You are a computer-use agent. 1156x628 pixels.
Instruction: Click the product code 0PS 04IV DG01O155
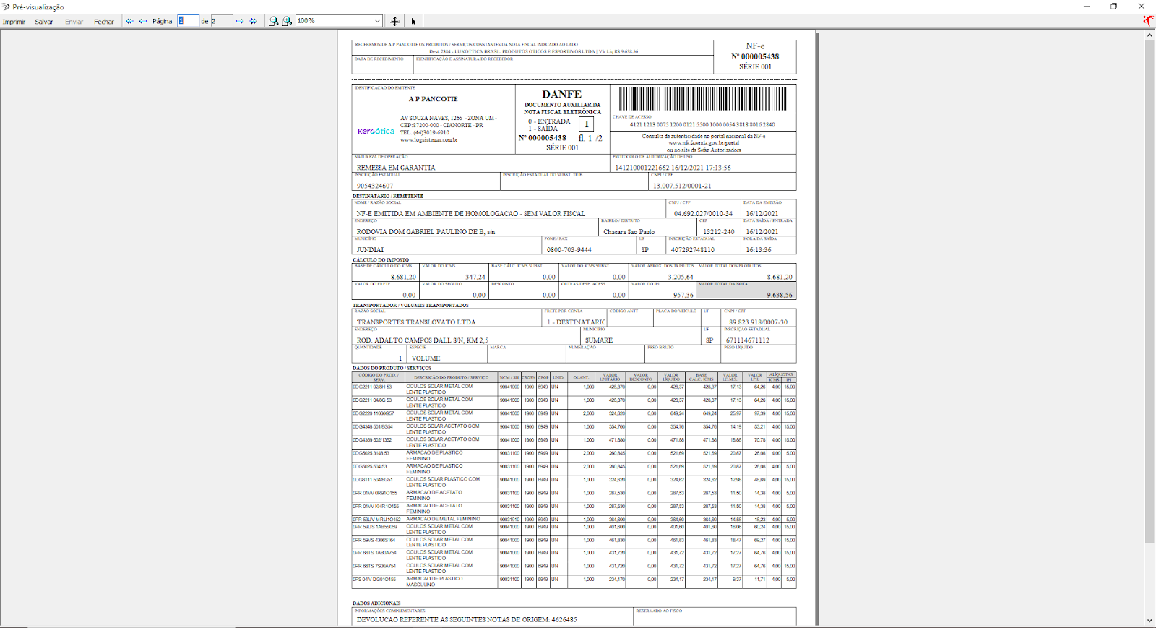pyautogui.click(x=374, y=580)
